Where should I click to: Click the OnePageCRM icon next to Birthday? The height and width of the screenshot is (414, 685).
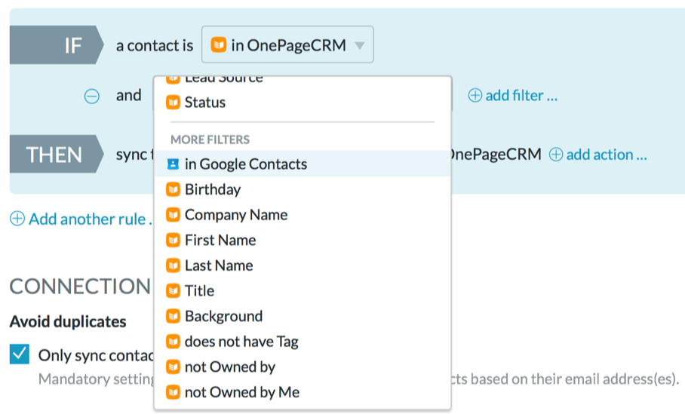[174, 189]
